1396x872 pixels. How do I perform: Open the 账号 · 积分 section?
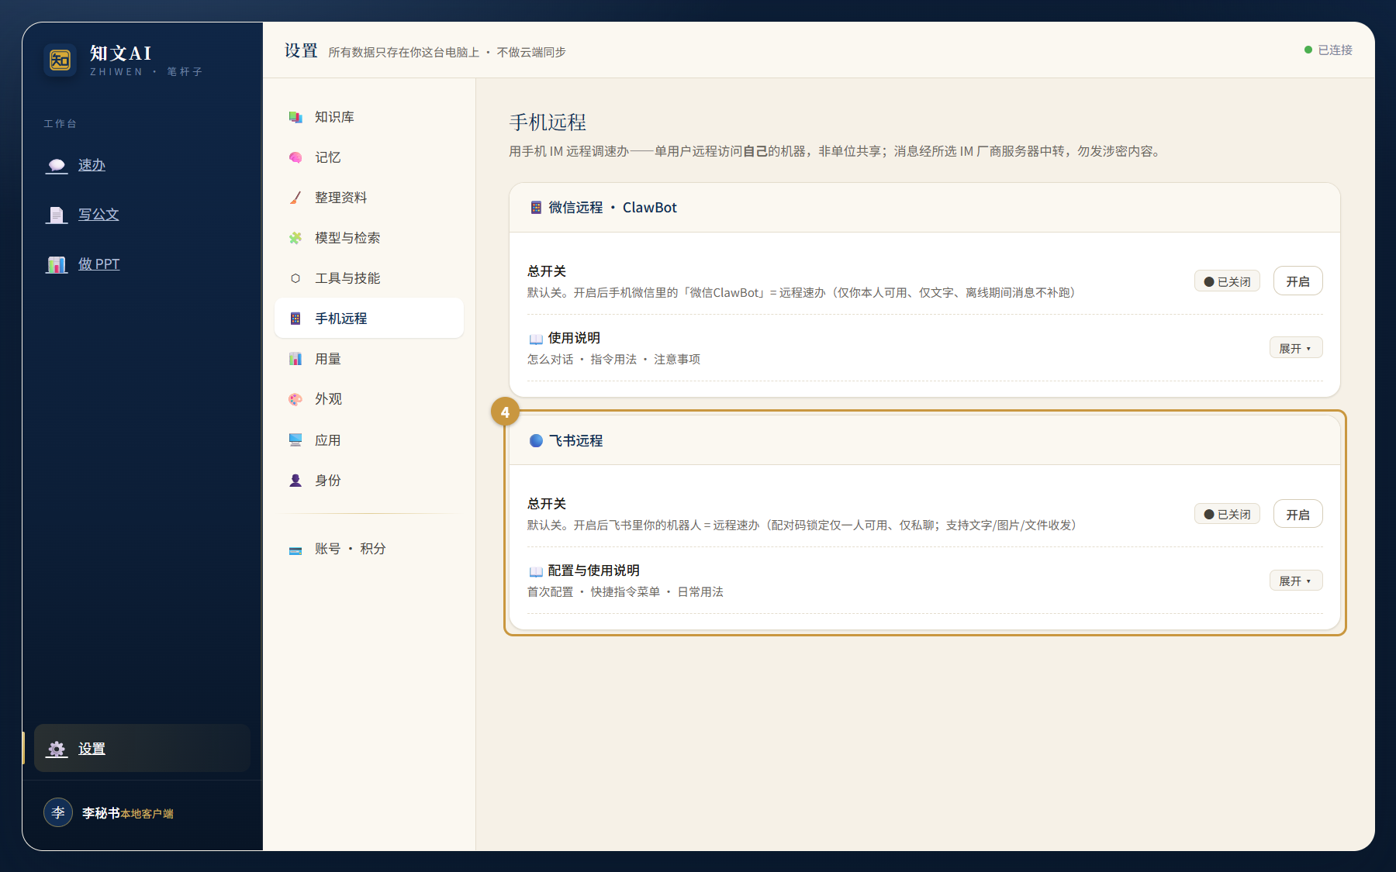pos(369,549)
